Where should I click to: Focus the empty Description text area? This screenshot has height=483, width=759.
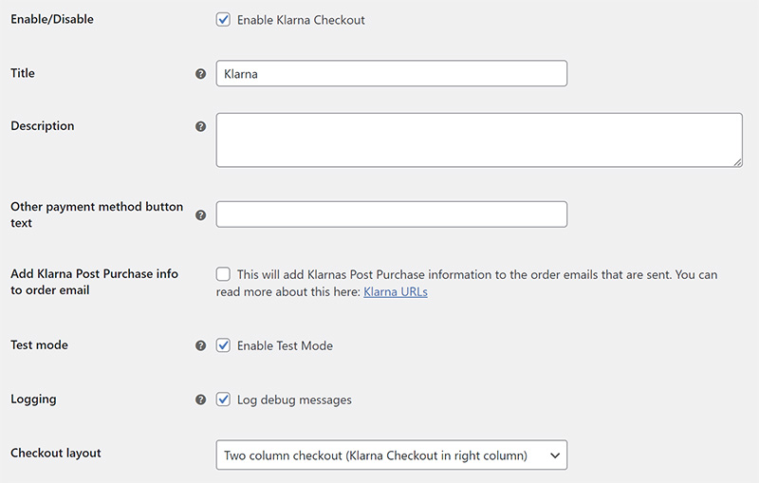478,140
